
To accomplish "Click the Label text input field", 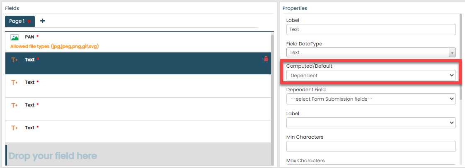I will (371, 29).
